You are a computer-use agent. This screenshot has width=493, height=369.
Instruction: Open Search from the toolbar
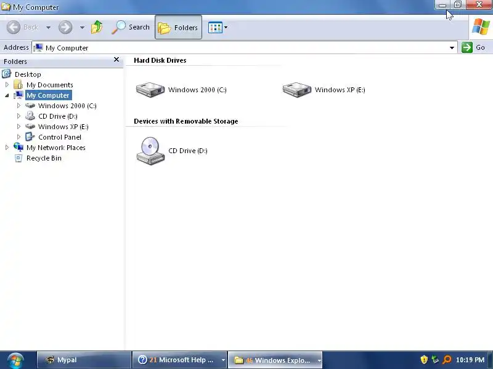[130, 27]
